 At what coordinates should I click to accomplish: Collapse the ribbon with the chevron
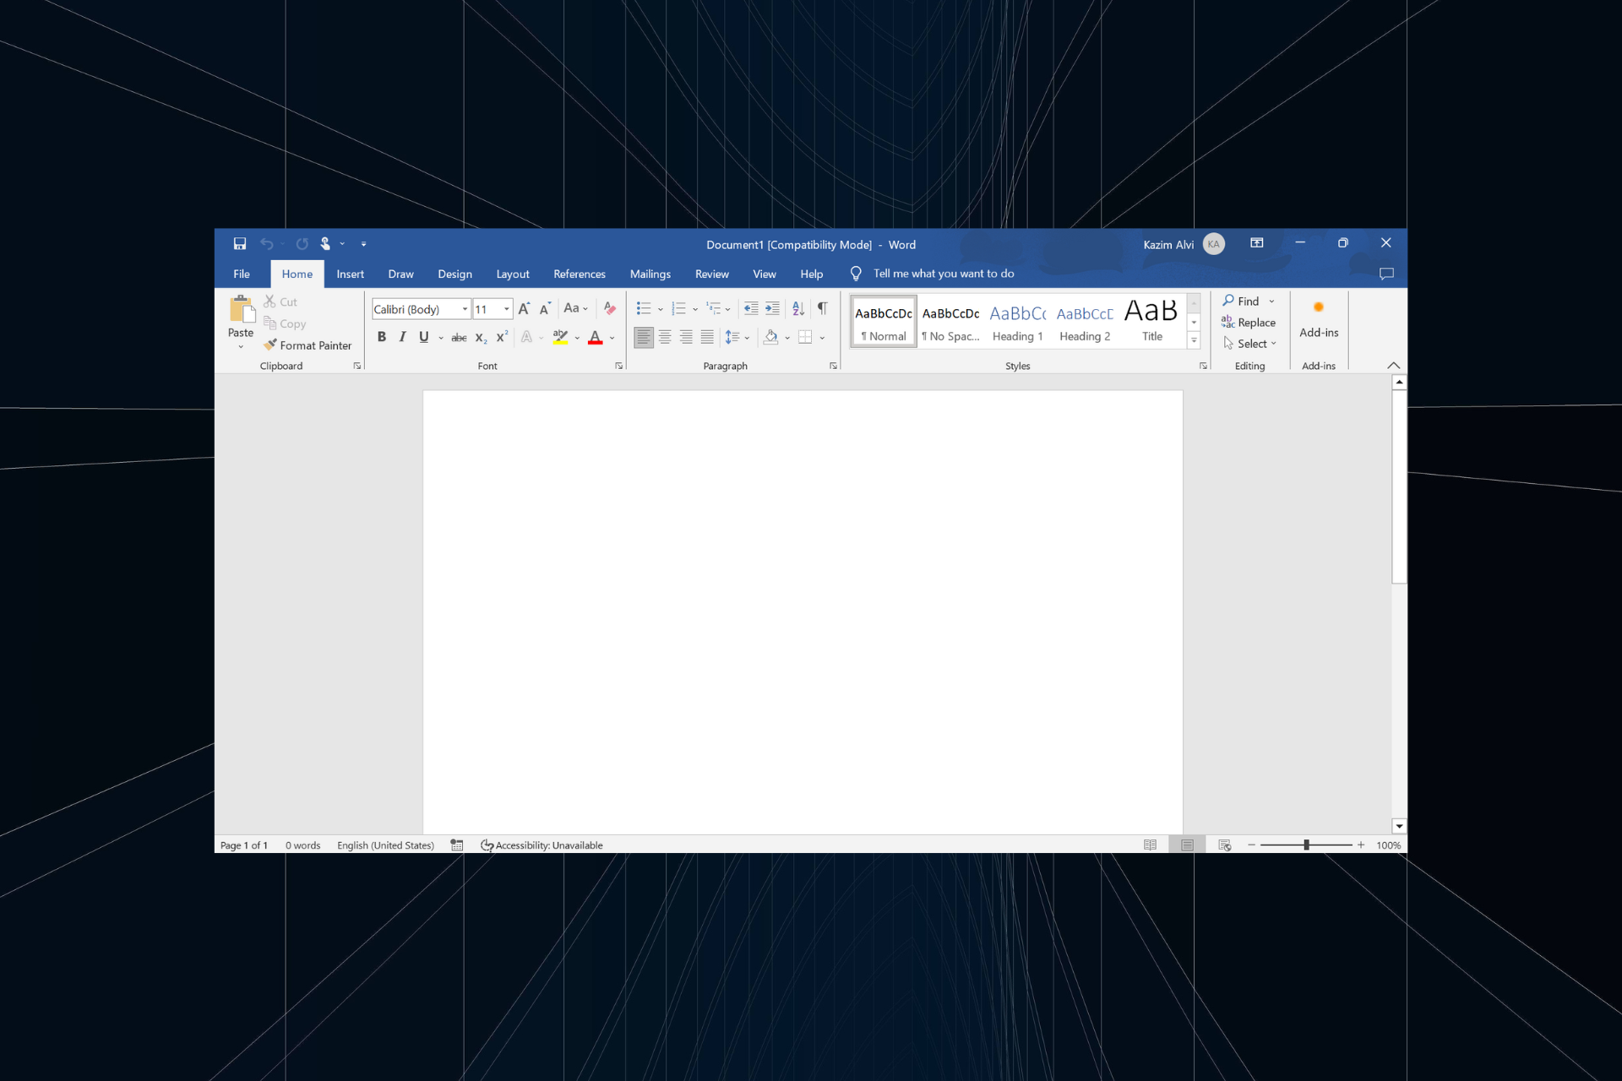click(x=1394, y=366)
